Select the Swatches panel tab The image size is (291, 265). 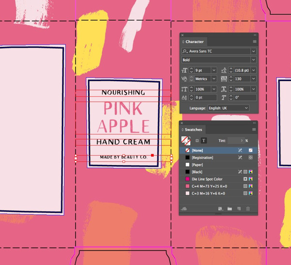[193, 130]
